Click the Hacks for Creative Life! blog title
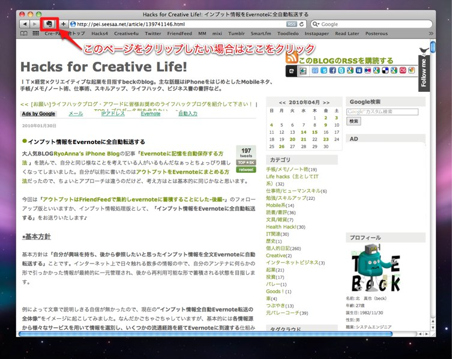The height and width of the screenshot is (359, 452). (104, 67)
